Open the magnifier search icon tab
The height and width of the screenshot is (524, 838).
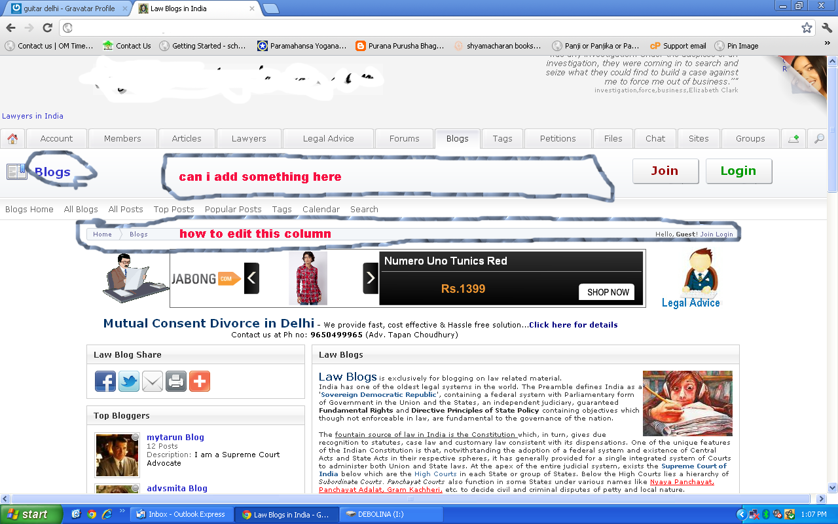[819, 138]
